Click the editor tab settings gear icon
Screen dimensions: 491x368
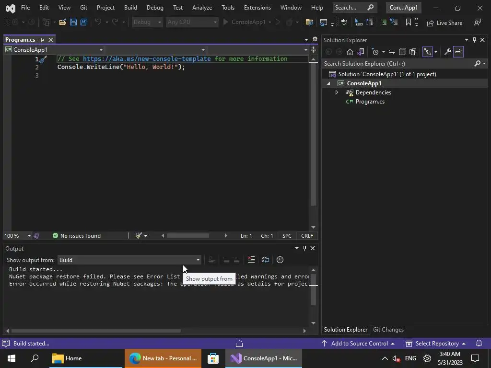315,39
